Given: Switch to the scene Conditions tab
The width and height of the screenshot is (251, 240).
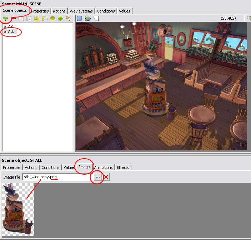Looking at the screenshot, I should pos(106,11).
